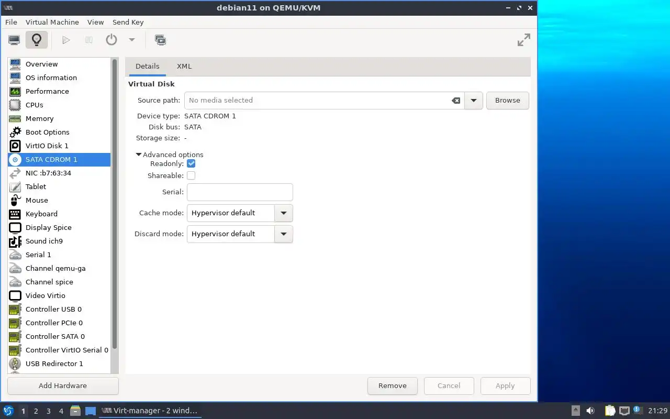Select Display Spice entry
This screenshot has width=670, height=419.
click(59, 227)
